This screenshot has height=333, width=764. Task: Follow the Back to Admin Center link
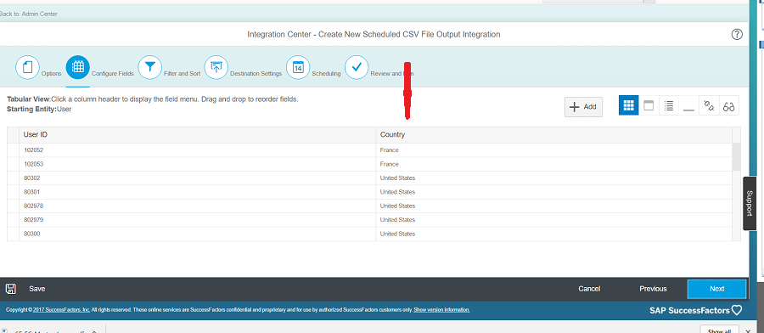pos(29,14)
